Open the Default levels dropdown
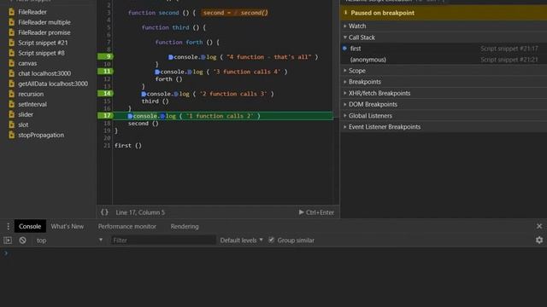This screenshot has height=307, width=547. (x=241, y=240)
